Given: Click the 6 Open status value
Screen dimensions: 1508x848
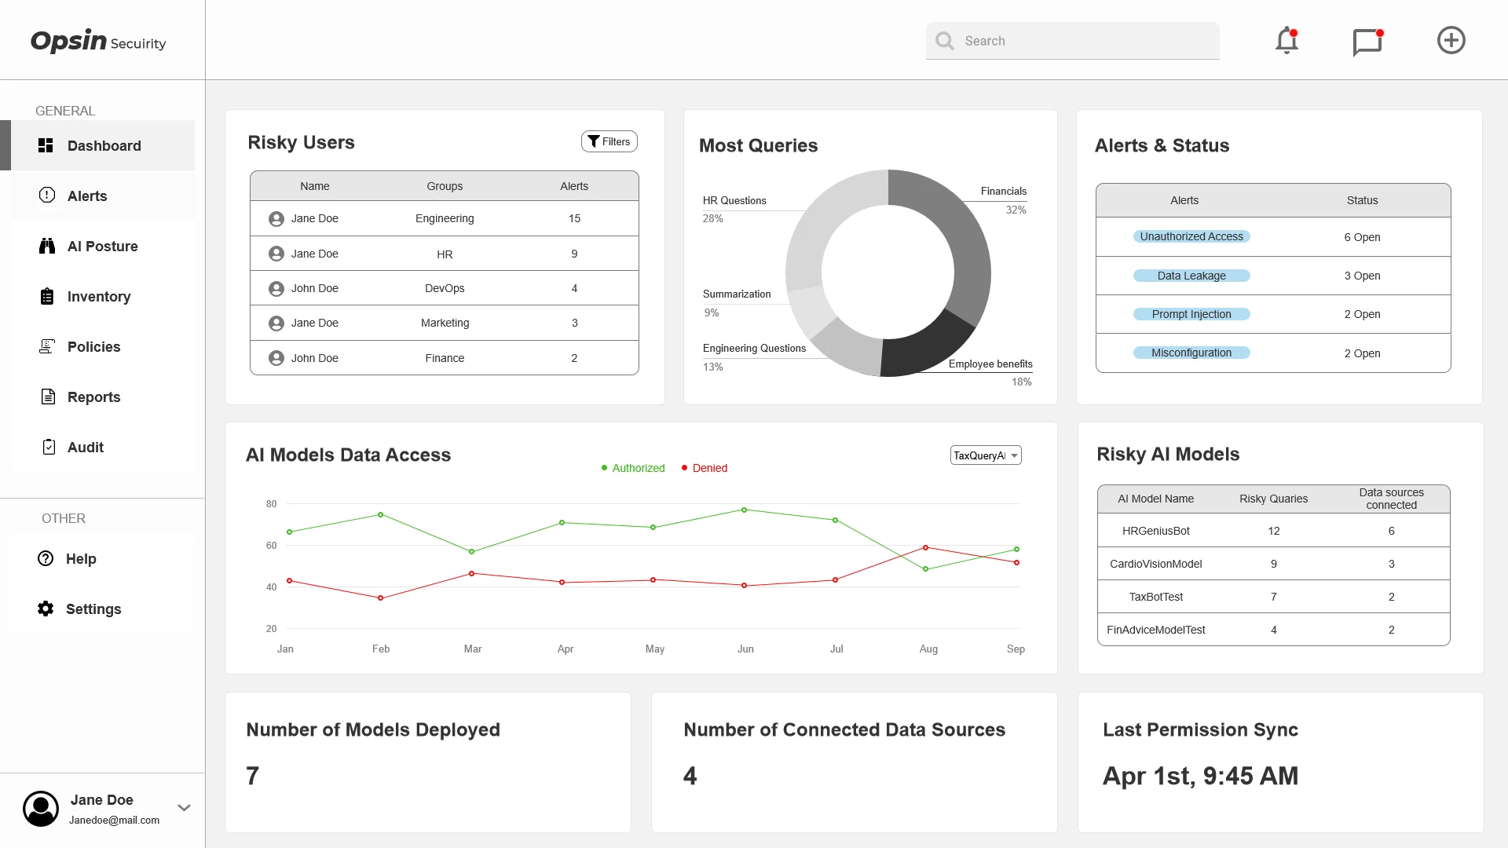Looking at the screenshot, I should 1362,237.
